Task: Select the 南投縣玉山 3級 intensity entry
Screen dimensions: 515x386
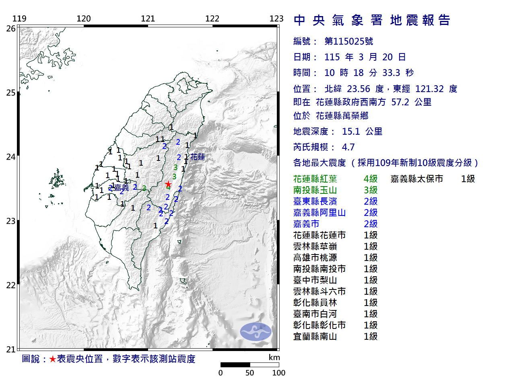Action: click(x=335, y=190)
